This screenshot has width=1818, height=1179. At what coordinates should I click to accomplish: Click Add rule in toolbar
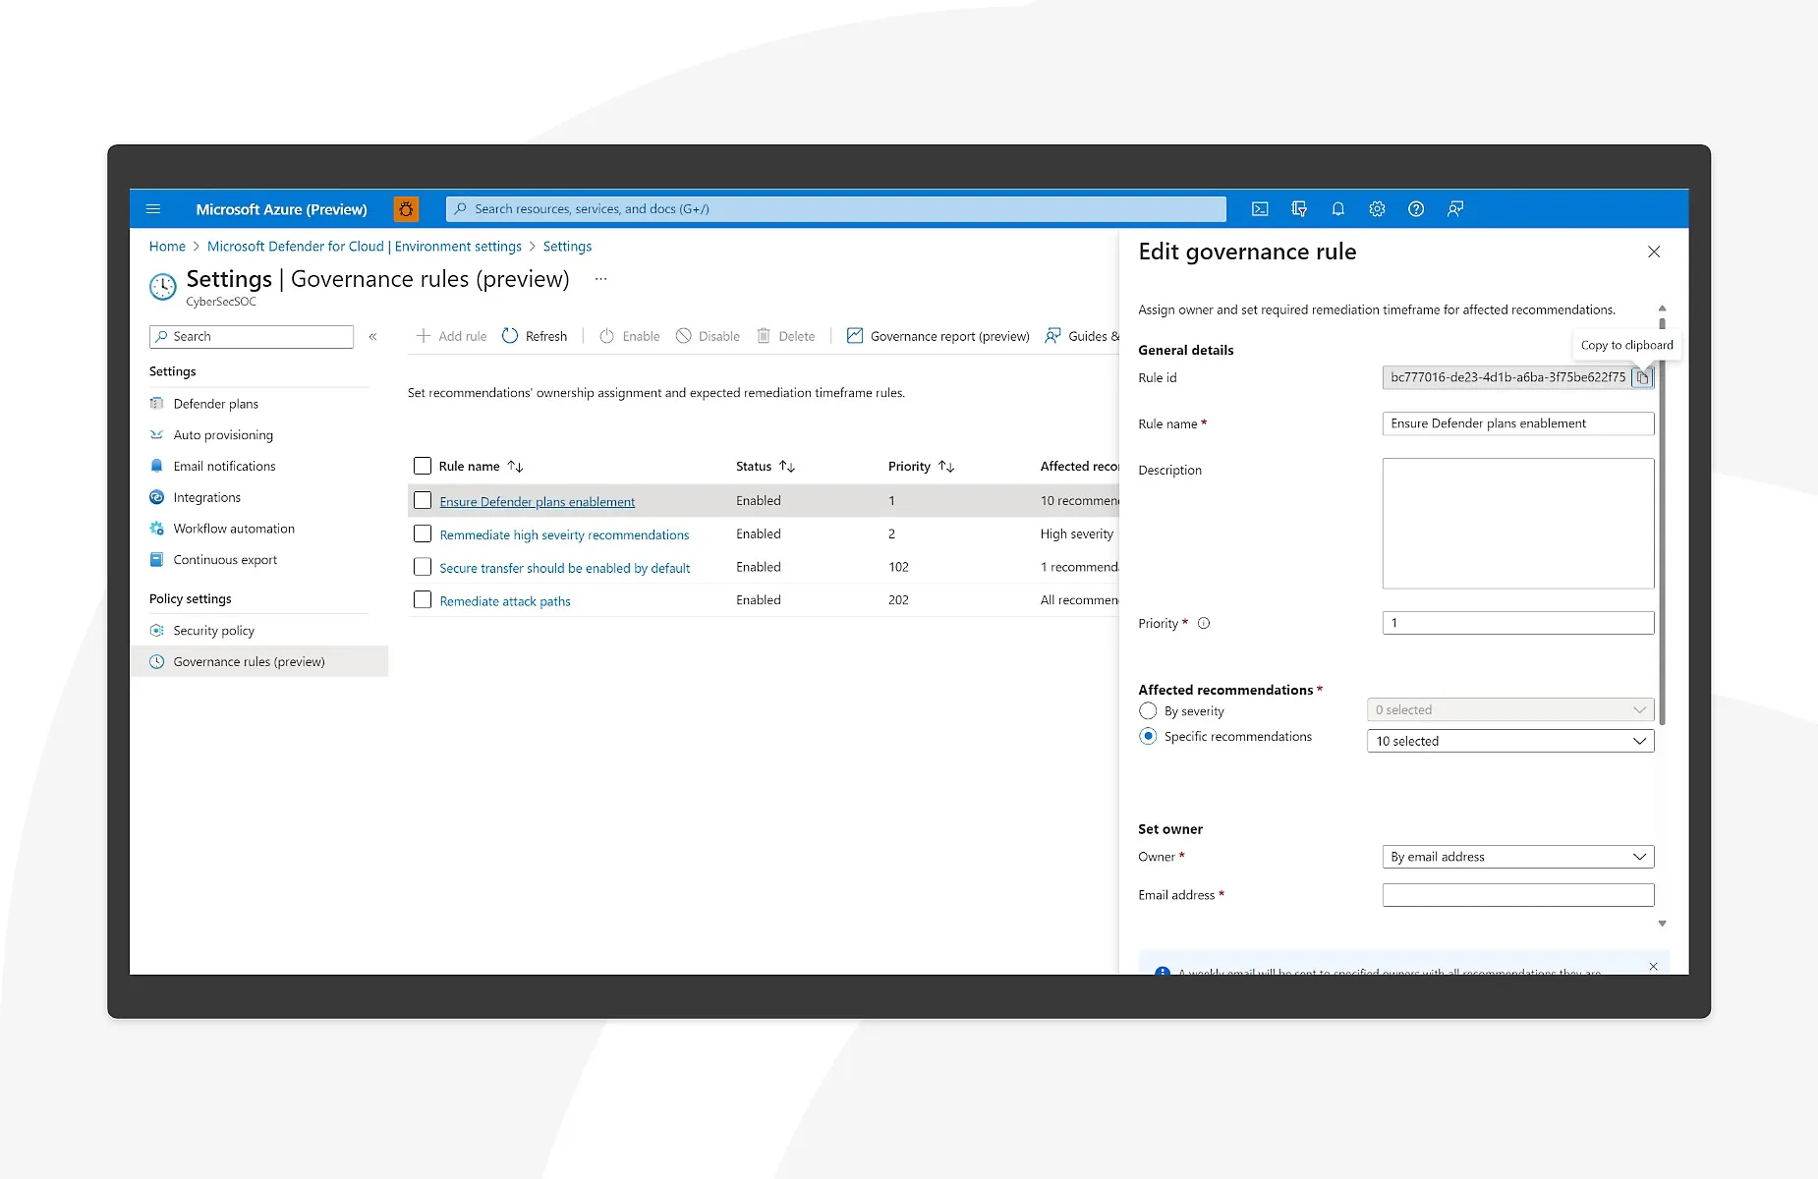click(x=451, y=336)
